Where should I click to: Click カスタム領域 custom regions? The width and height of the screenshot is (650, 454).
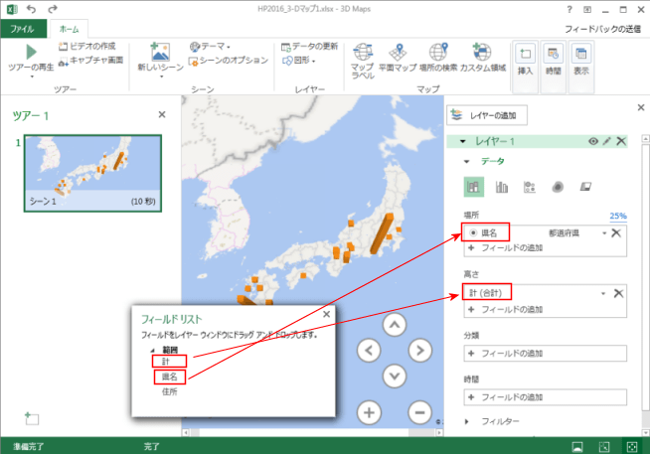click(x=482, y=58)
